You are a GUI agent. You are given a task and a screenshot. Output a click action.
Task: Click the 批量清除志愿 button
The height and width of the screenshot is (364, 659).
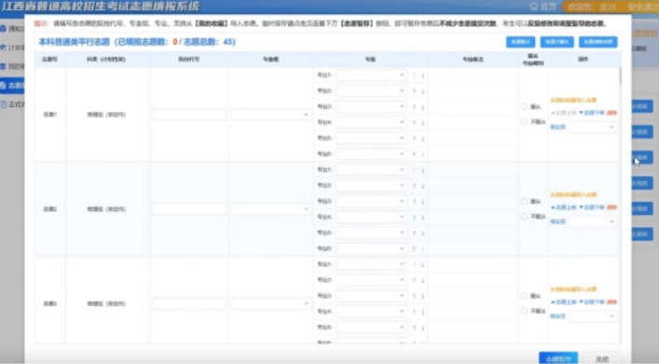pyautogui.click(x=598, y=42)
